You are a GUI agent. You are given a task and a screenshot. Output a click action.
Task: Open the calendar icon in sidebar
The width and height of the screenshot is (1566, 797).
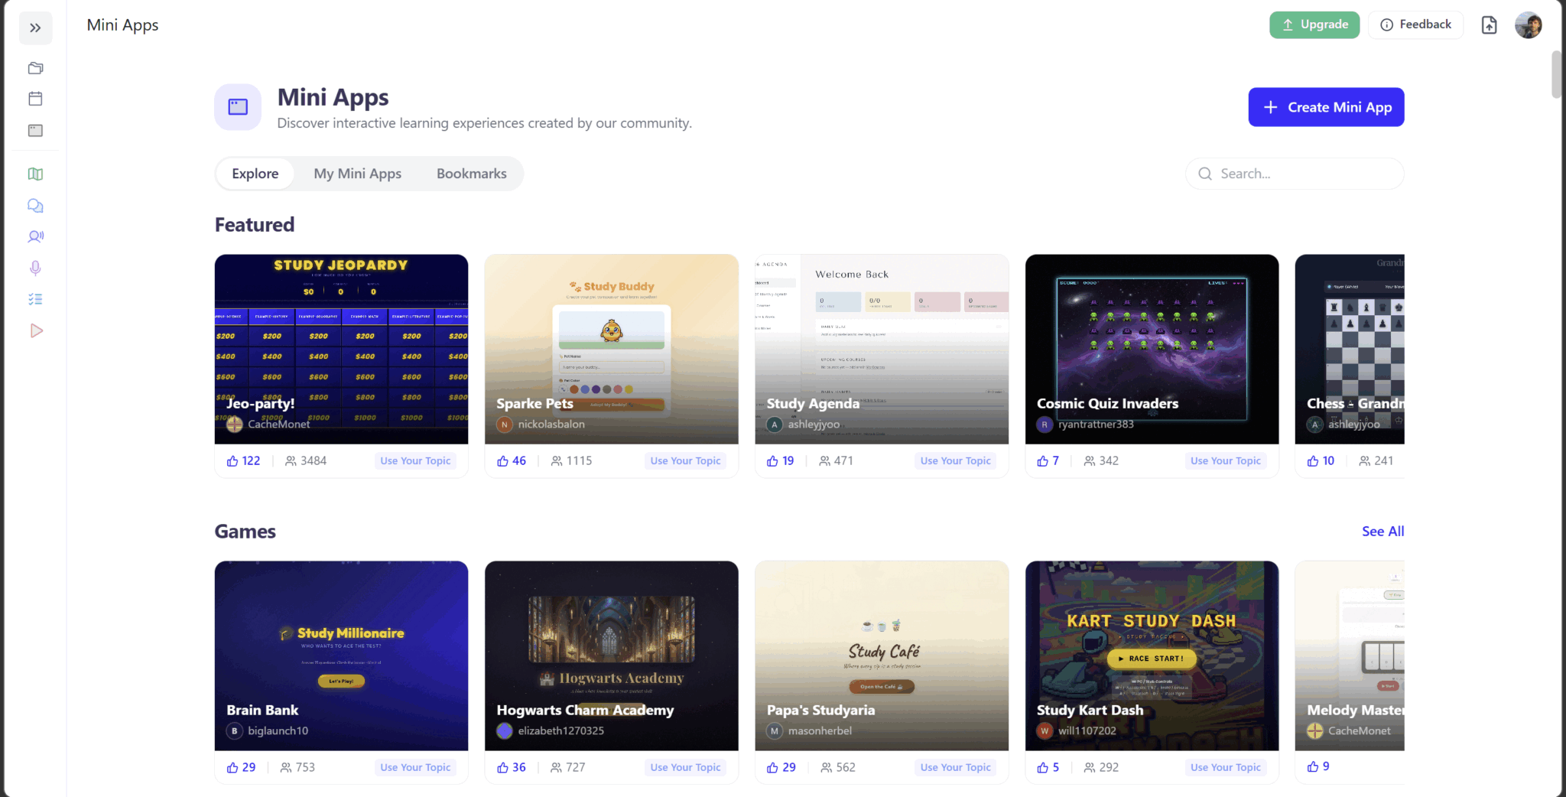[x=35, y=99]
